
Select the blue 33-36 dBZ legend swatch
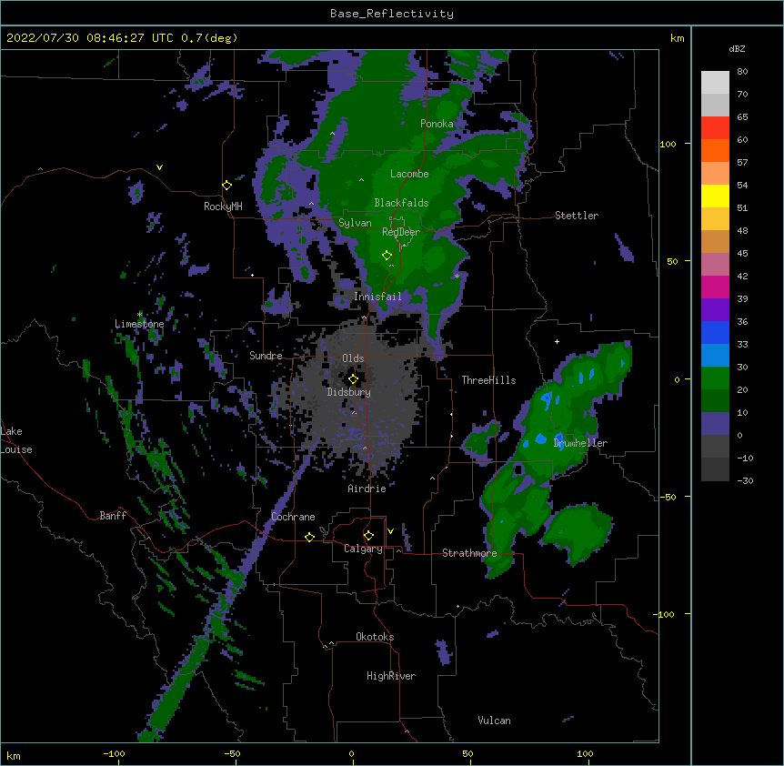point(715,332)
